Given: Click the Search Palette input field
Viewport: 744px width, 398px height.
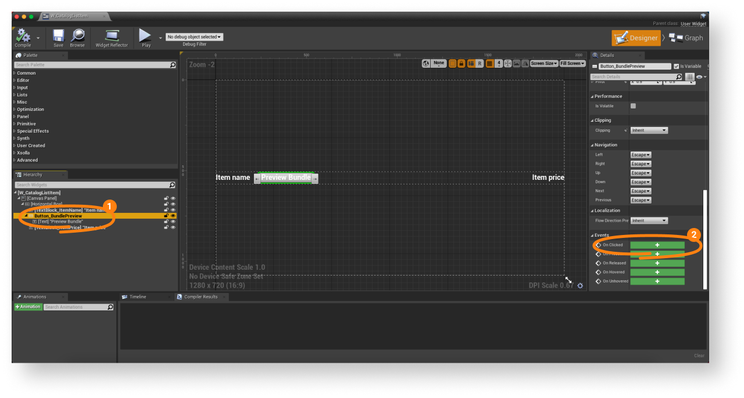Looking at the screenshot, I should pos(92,65).
